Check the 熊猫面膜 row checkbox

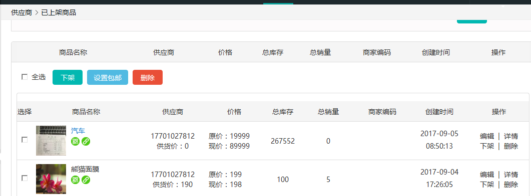point(25,178)
